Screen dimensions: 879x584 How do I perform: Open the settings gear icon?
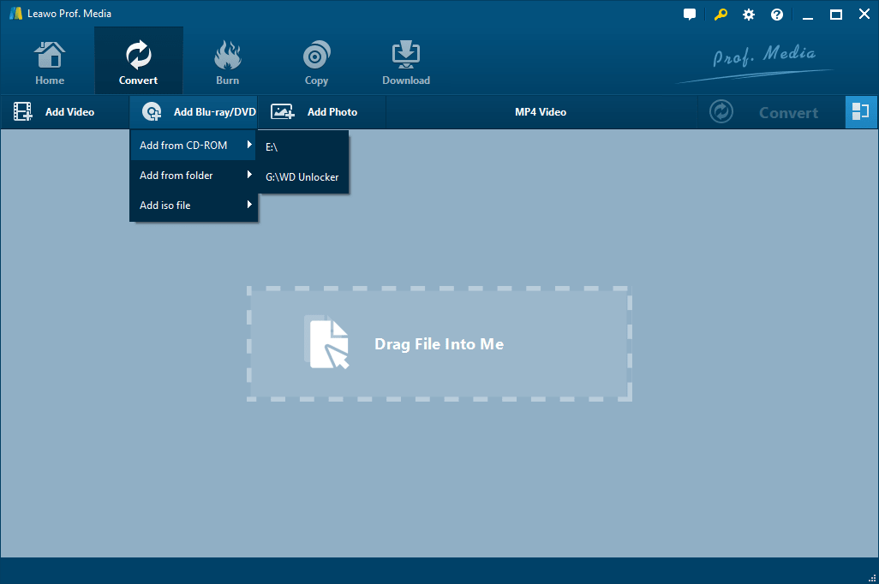tap(749, 15)
